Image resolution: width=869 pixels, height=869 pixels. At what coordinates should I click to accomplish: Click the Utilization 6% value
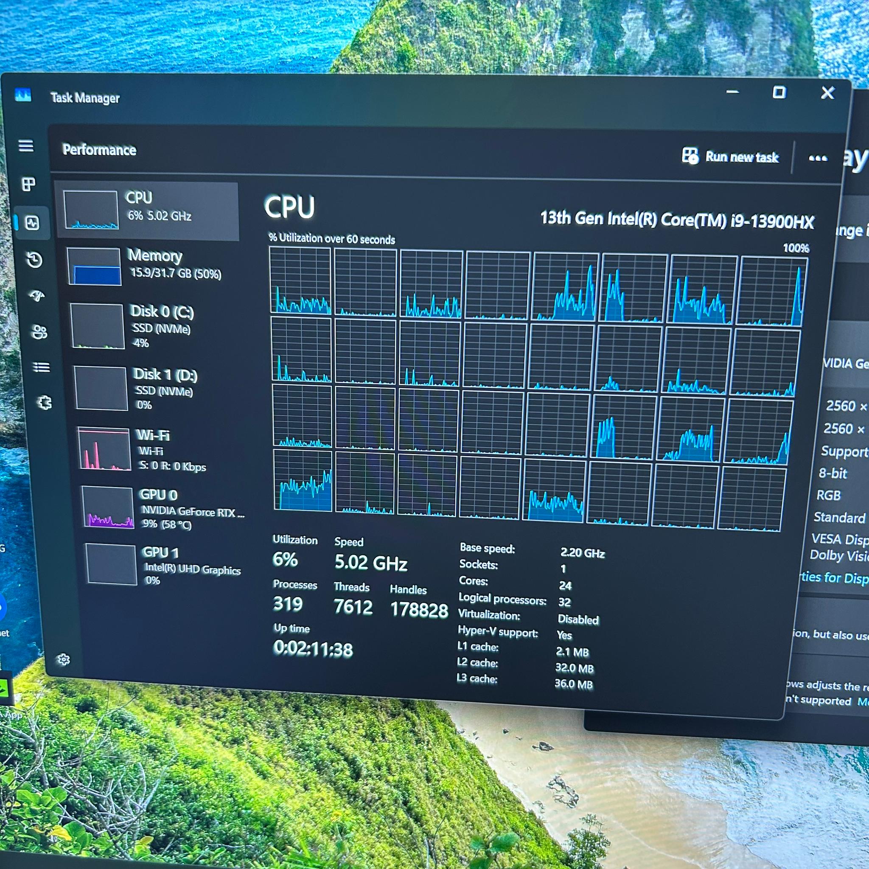point(285,560)
